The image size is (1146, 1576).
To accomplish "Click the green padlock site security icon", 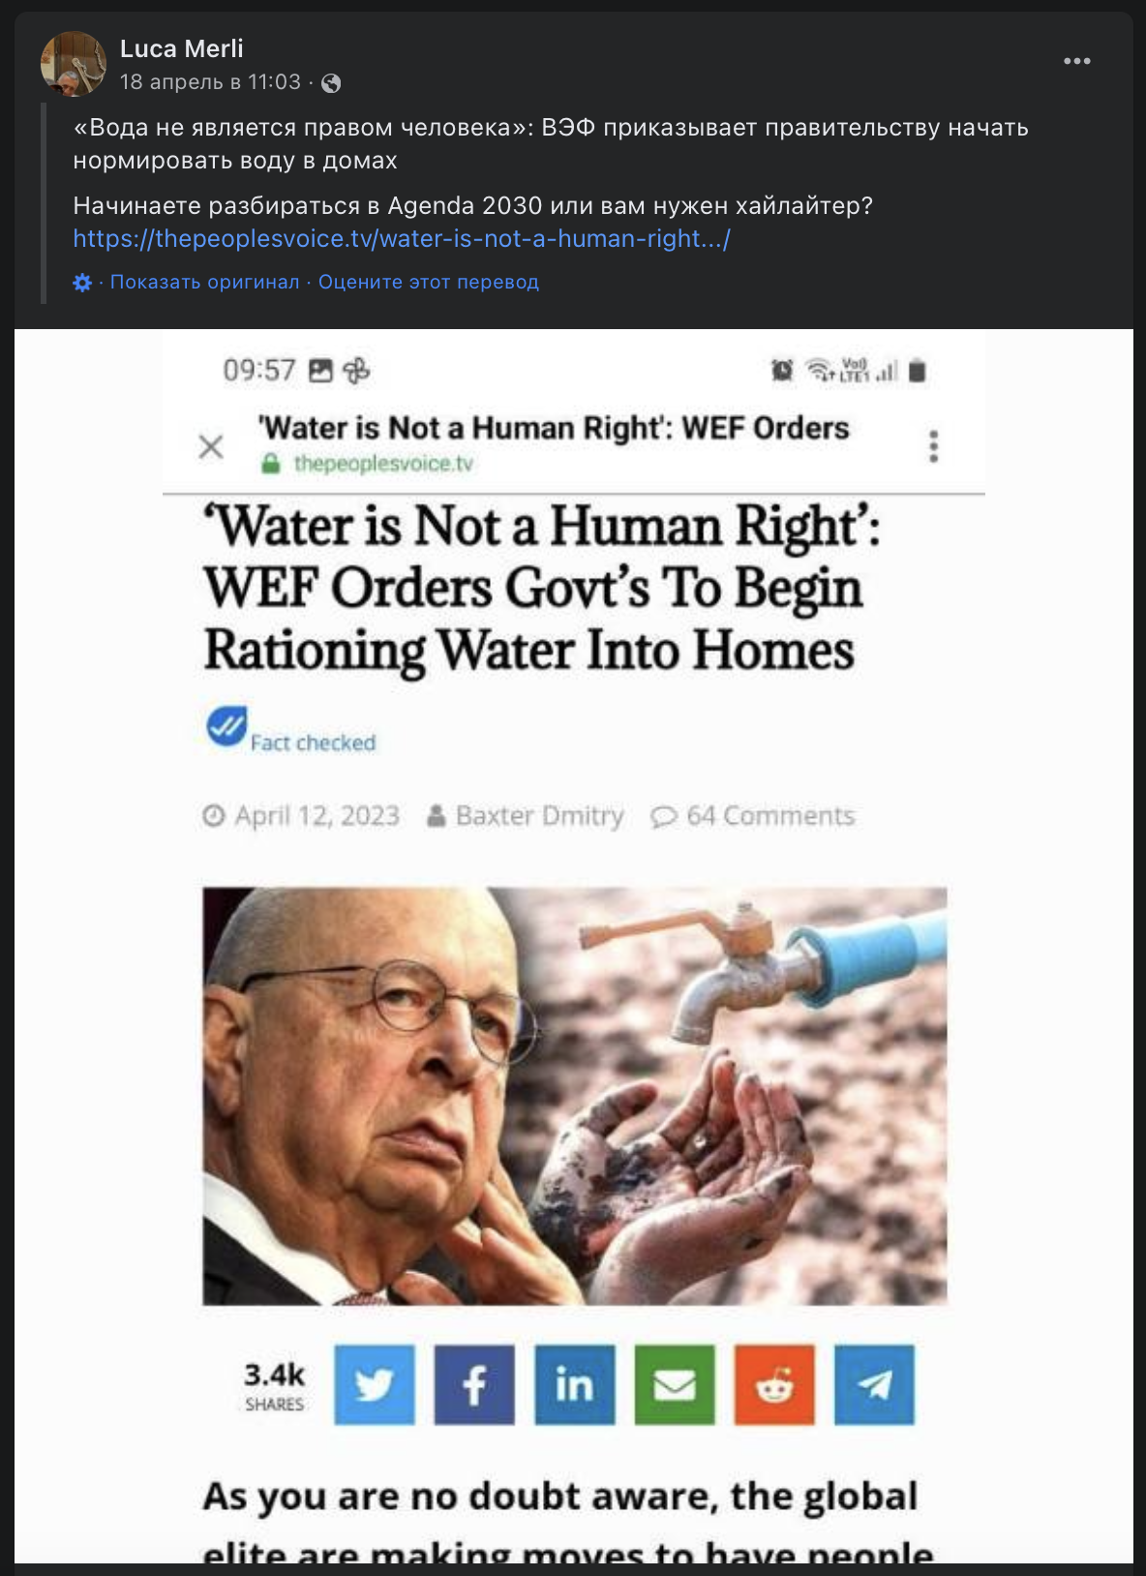I will (271, 464).
